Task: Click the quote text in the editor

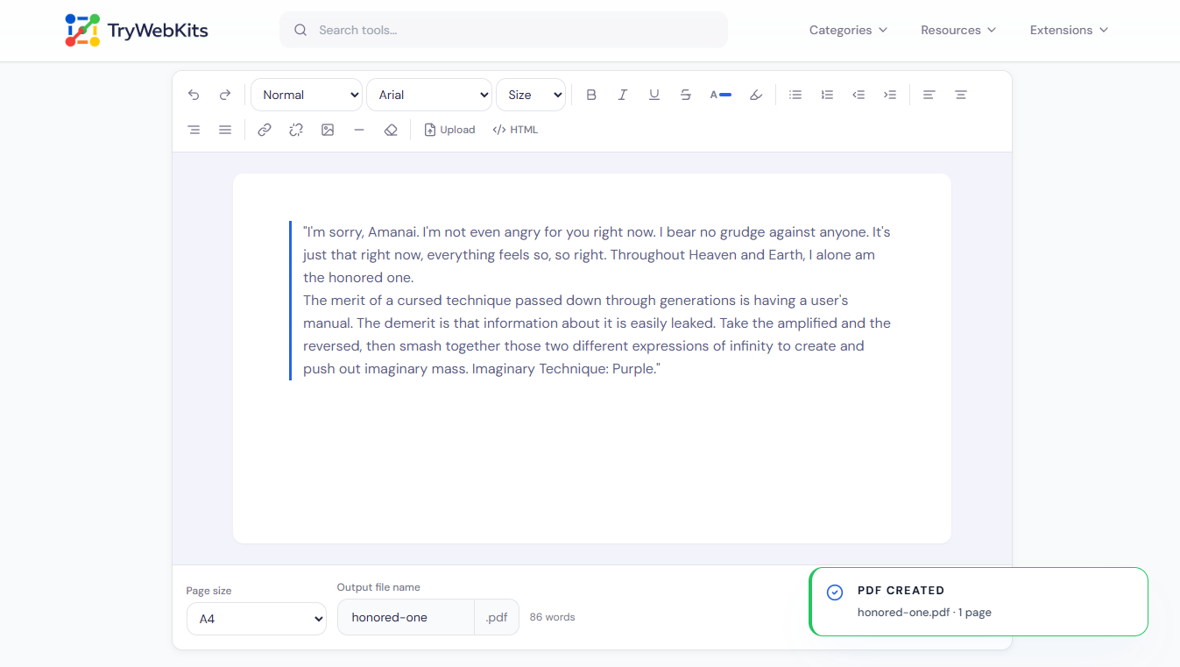Action: tap(597, 301)
